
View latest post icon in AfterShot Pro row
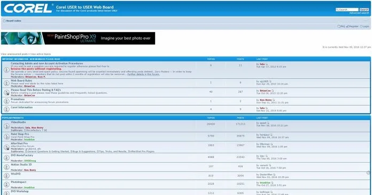coord(272,144)
